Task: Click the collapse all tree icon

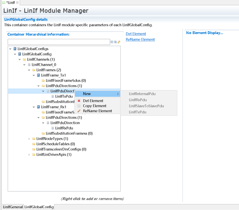Action: 112,42
